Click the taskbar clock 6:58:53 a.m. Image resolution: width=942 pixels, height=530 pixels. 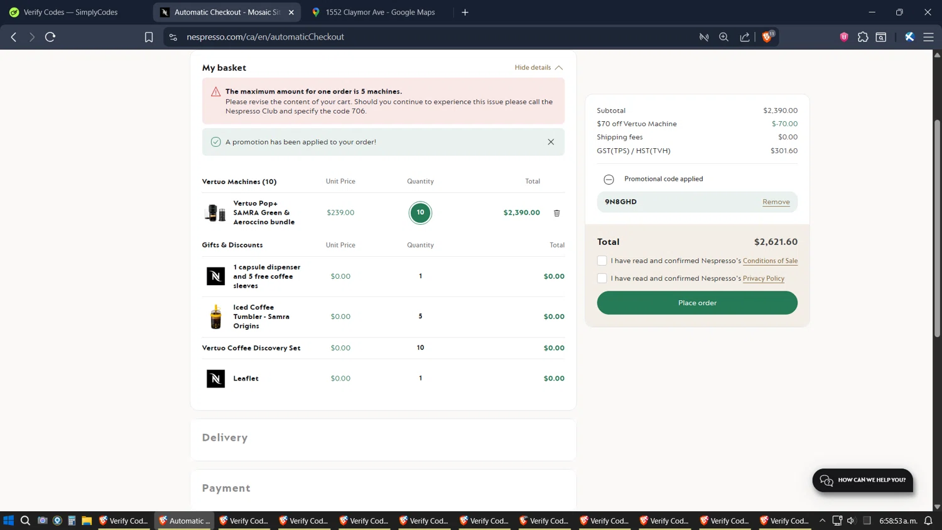point(898,521)
